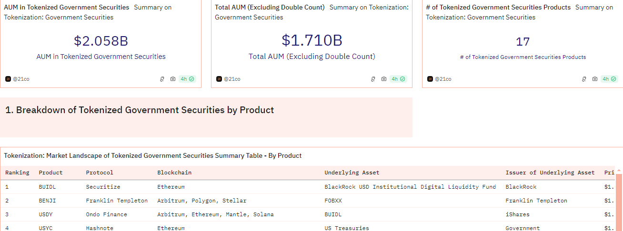Sort table by Blockchain column header
Image resolution: width=623 pixels, height=231 pixels.
coord(174,173)
